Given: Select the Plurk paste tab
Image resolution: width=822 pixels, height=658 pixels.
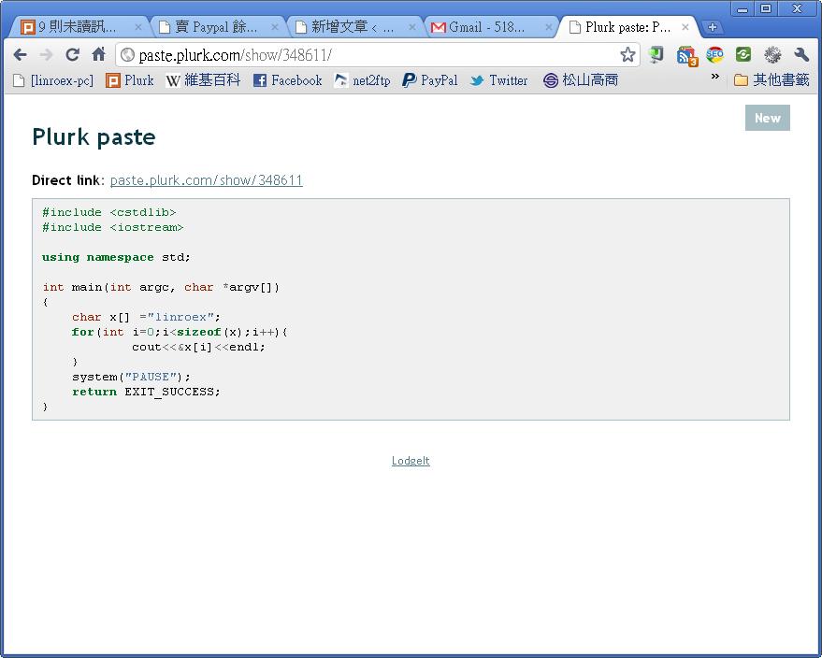Looking at the screenshot, I should pyautogui.click(x=627, y=27).
